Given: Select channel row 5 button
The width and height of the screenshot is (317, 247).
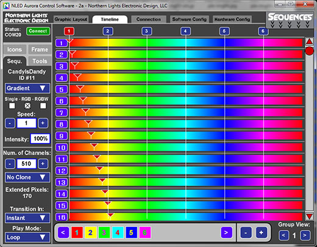Looking at the screenshot, I should [x=62, y=89].
